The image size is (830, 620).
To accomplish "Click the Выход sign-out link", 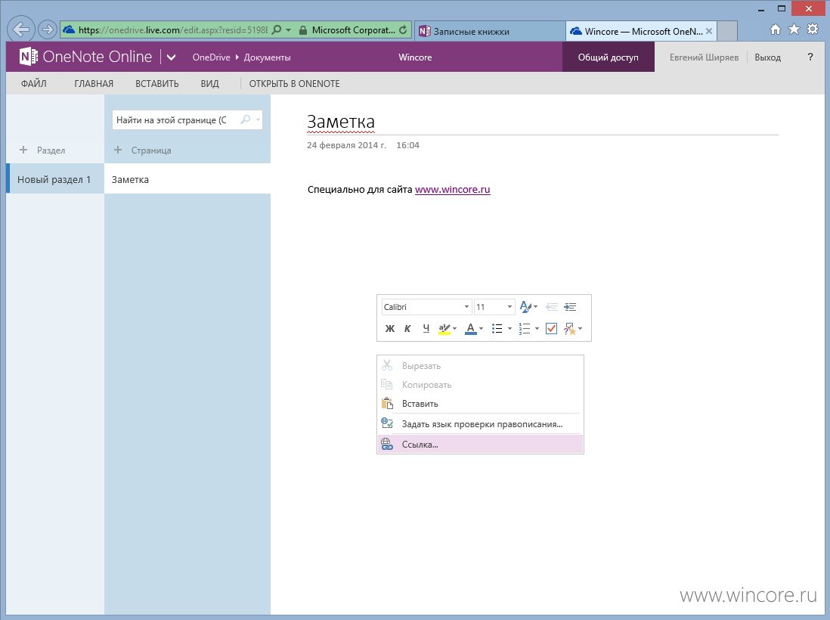I will point(767,57).
